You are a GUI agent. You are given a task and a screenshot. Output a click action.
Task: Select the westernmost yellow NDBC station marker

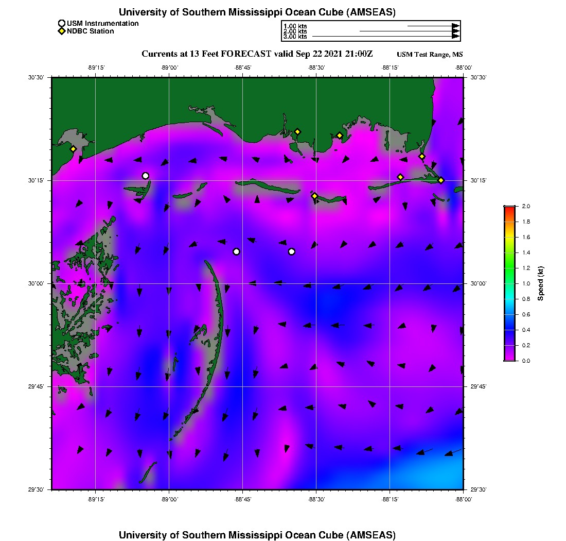[x=74, y=149]
